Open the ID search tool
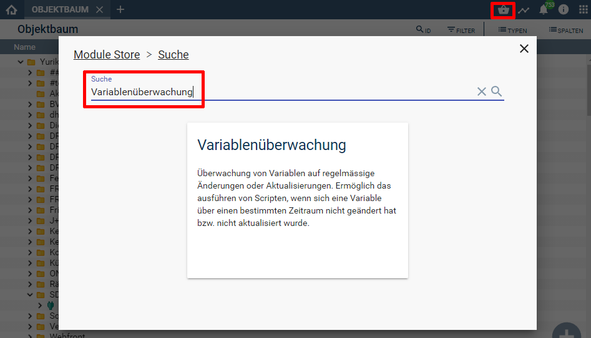 coord(423,30)
